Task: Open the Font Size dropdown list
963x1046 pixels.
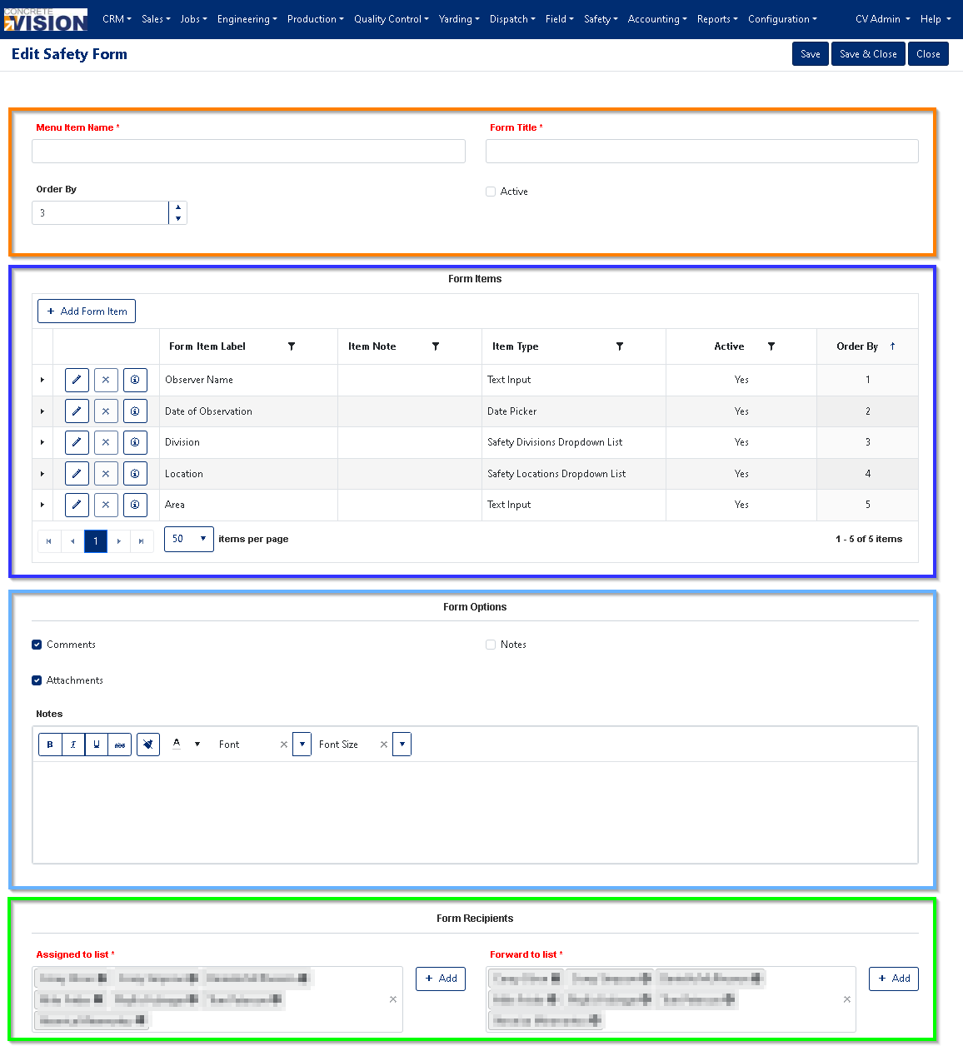Action: click(x=402, y=745)
